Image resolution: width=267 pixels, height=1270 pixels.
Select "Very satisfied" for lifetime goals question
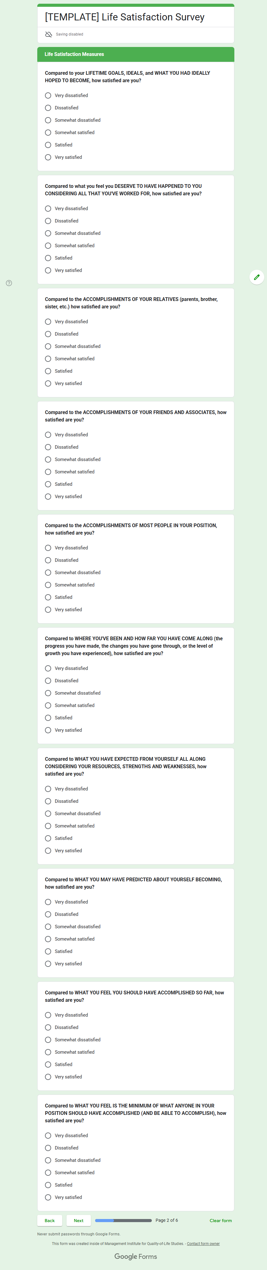click(x=48, y=157)
